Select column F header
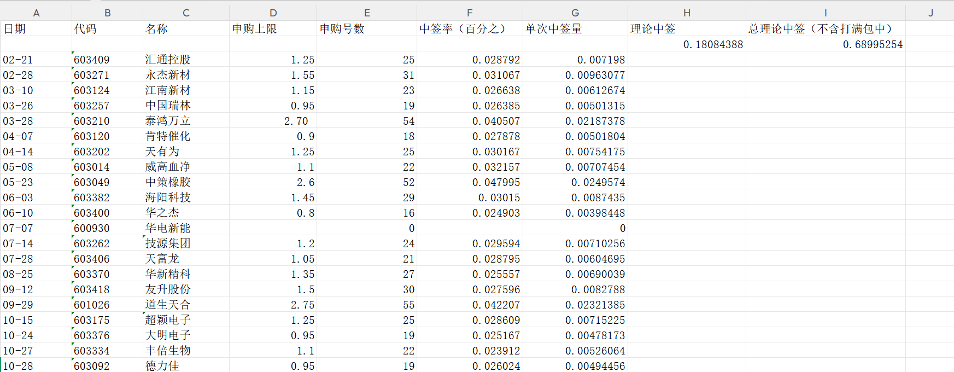Screen dimensions: 954x372 click(470, 13)
